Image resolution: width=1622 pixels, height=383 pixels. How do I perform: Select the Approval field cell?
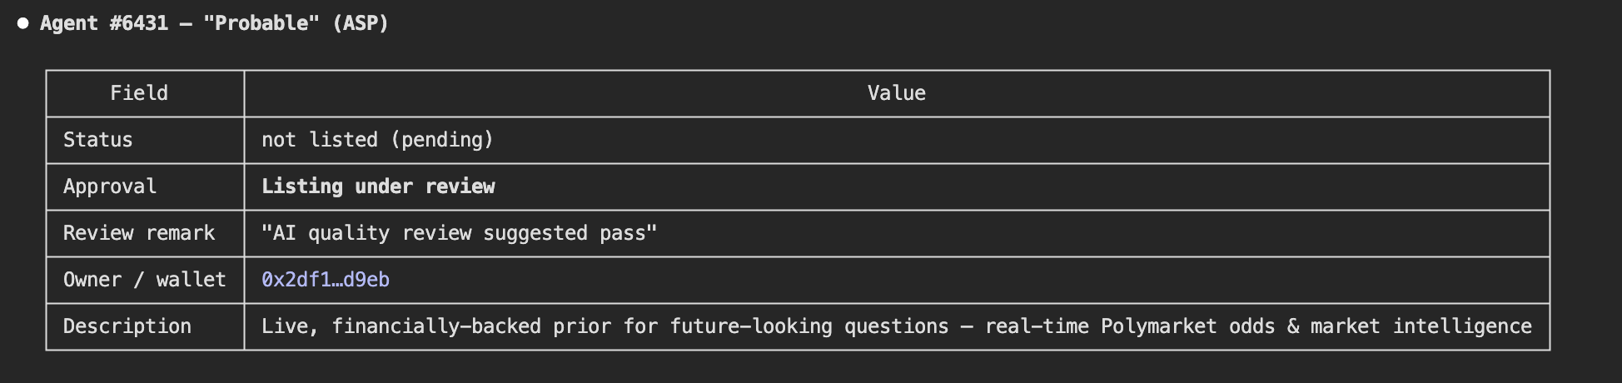point(145,187)
